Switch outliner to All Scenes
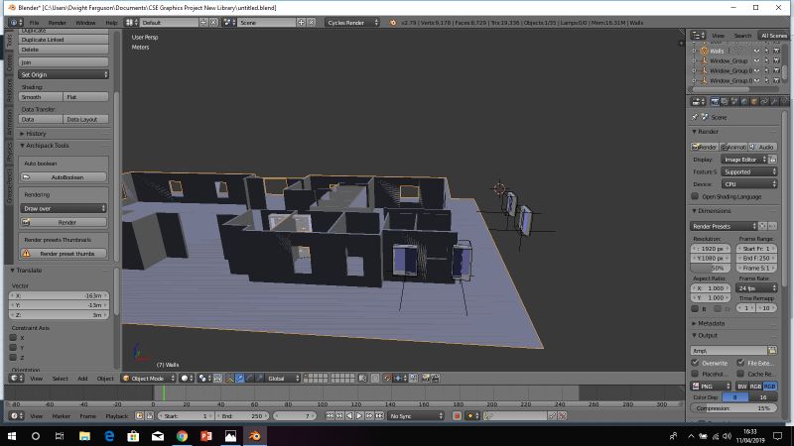The image size is (794, 446). pos(773,36)
